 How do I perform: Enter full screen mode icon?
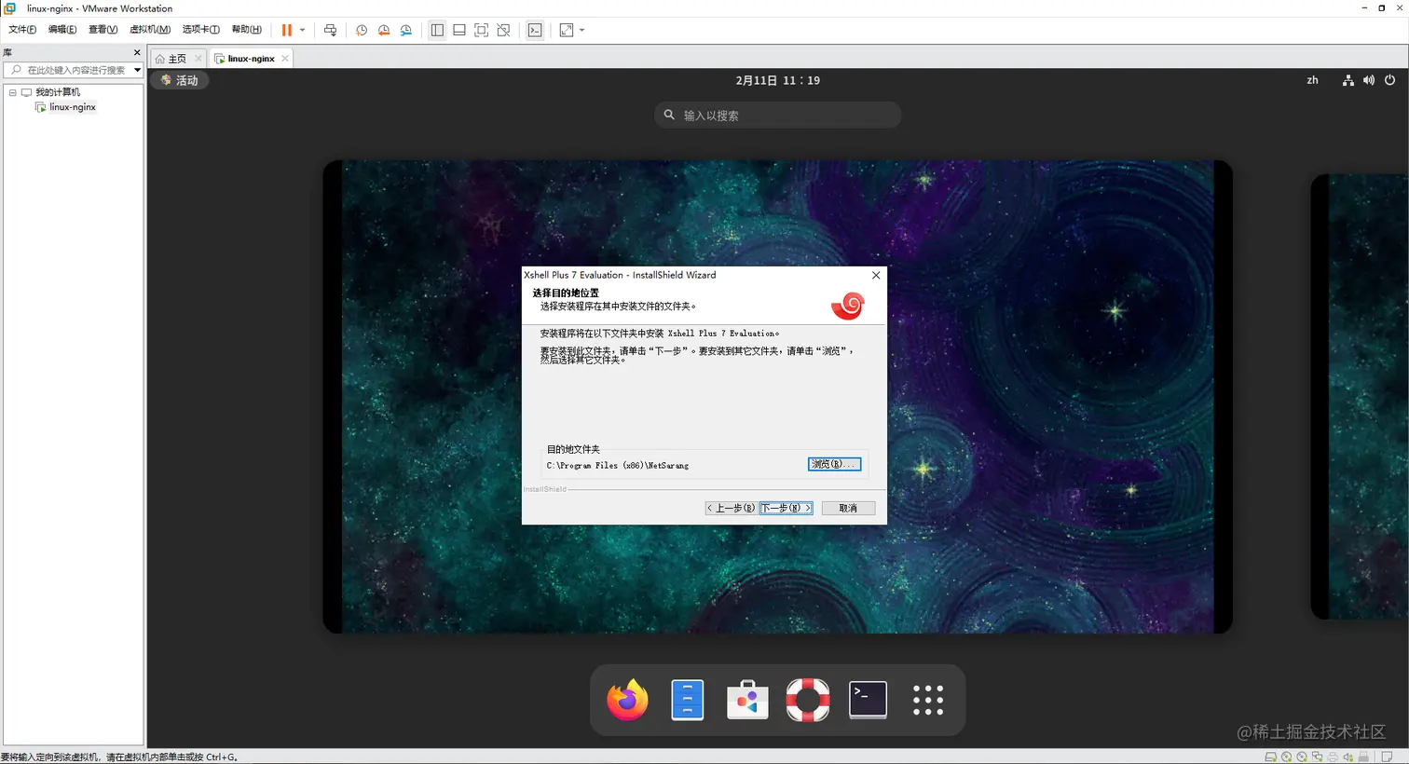pyautogui.click(x=482, y=30)
